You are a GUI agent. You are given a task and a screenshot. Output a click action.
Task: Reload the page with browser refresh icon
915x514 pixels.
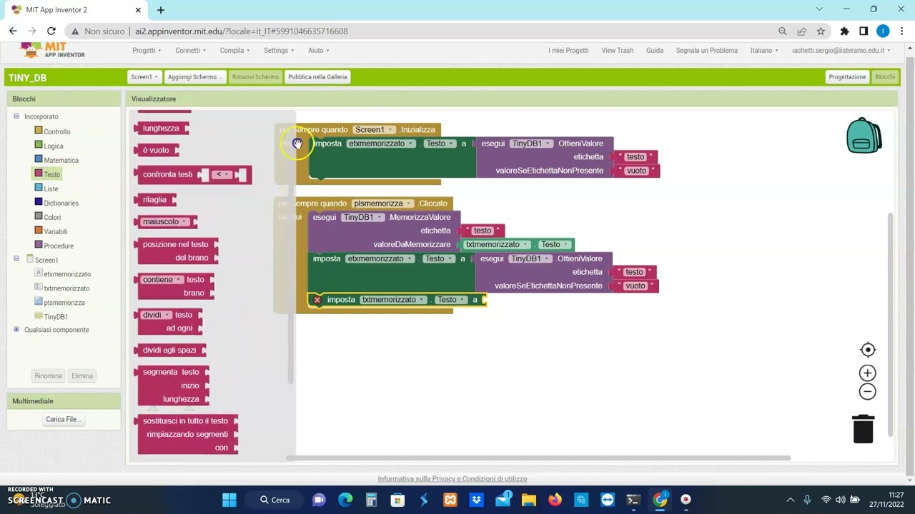pos(51,31)
